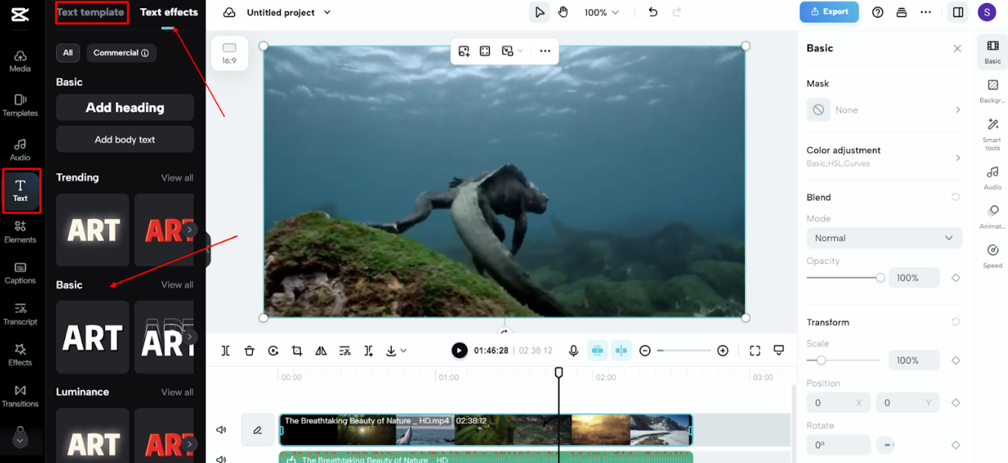The height and width of the screenshot is (463, 1008).
Task: Show next Trending text effect arrow
Action: [190, 230]
